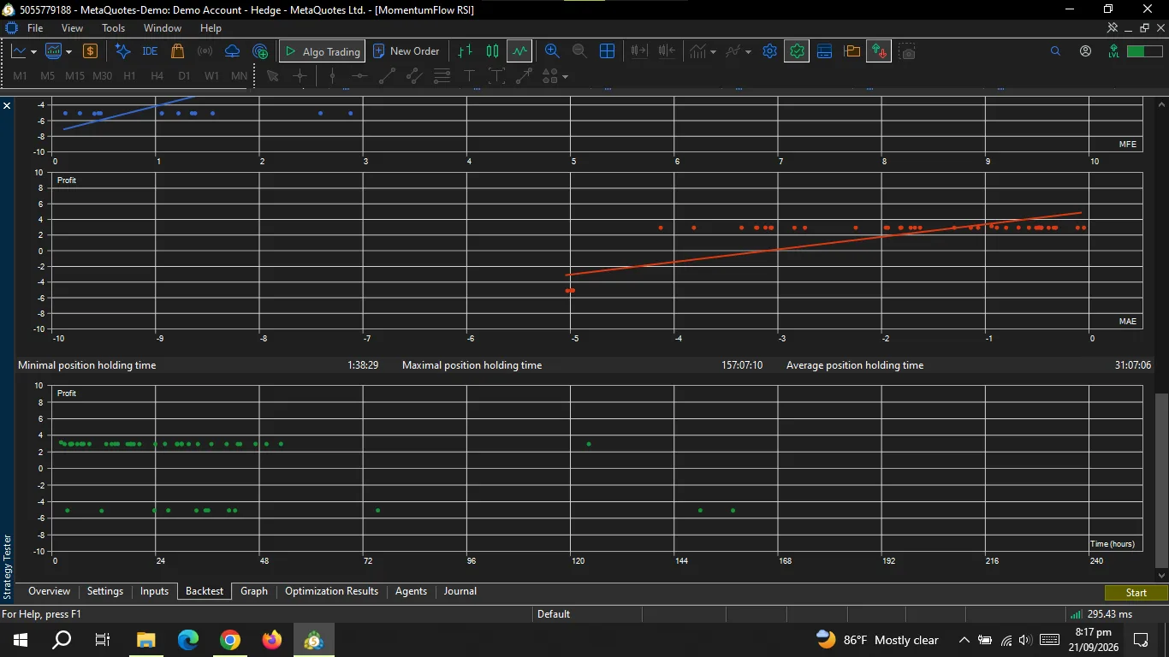Open the Windows Start menu
This screenshot has width=1169, height=657.
[21, 640]
